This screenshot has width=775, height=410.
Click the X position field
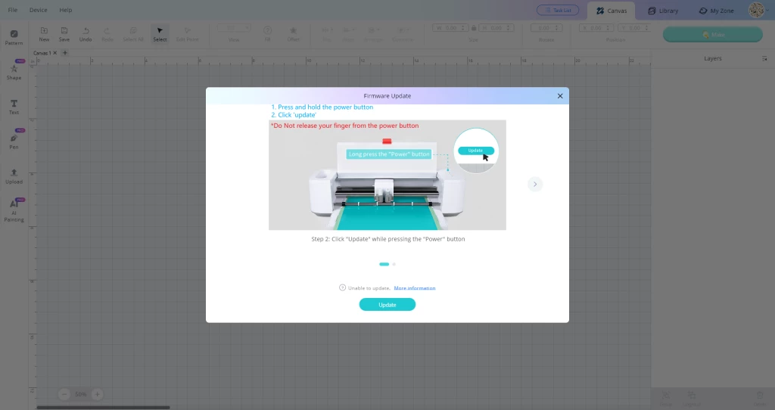(596, 28)
